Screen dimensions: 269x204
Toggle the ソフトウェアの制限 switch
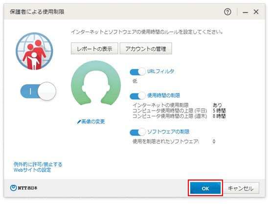137,132
